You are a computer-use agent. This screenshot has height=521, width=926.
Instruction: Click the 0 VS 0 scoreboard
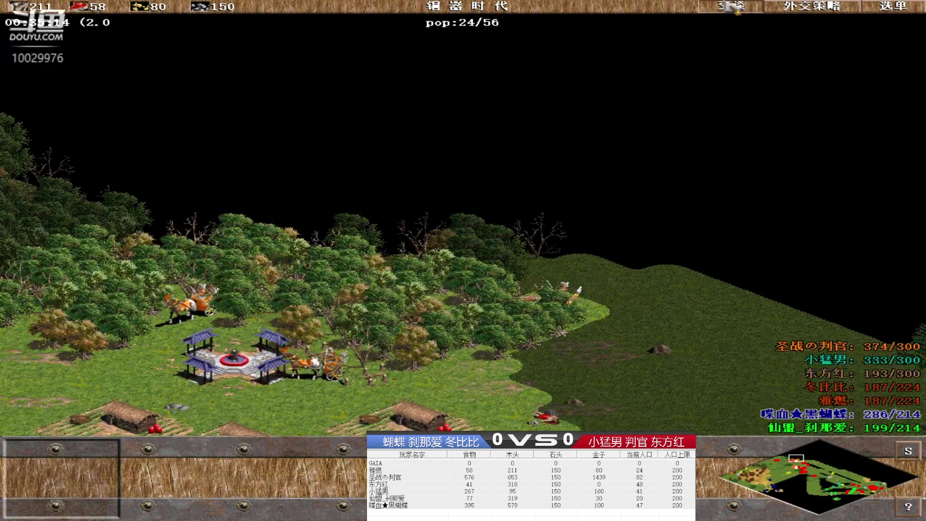[533, 439]
